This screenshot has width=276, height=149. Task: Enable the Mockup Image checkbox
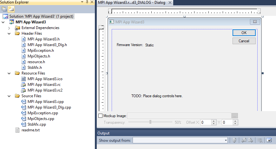tap(100, 116)
